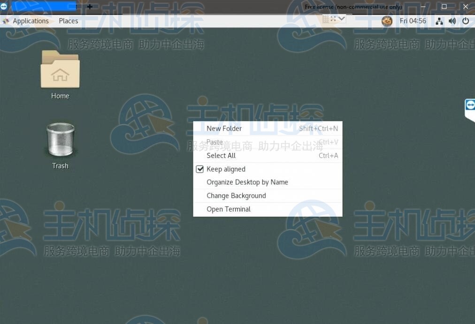Open the chevron dropdown beside the keyboard indicator

tap(341, 18)
